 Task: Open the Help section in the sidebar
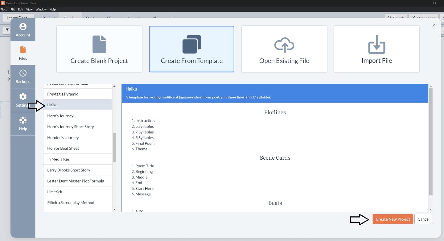pos(23,123)
